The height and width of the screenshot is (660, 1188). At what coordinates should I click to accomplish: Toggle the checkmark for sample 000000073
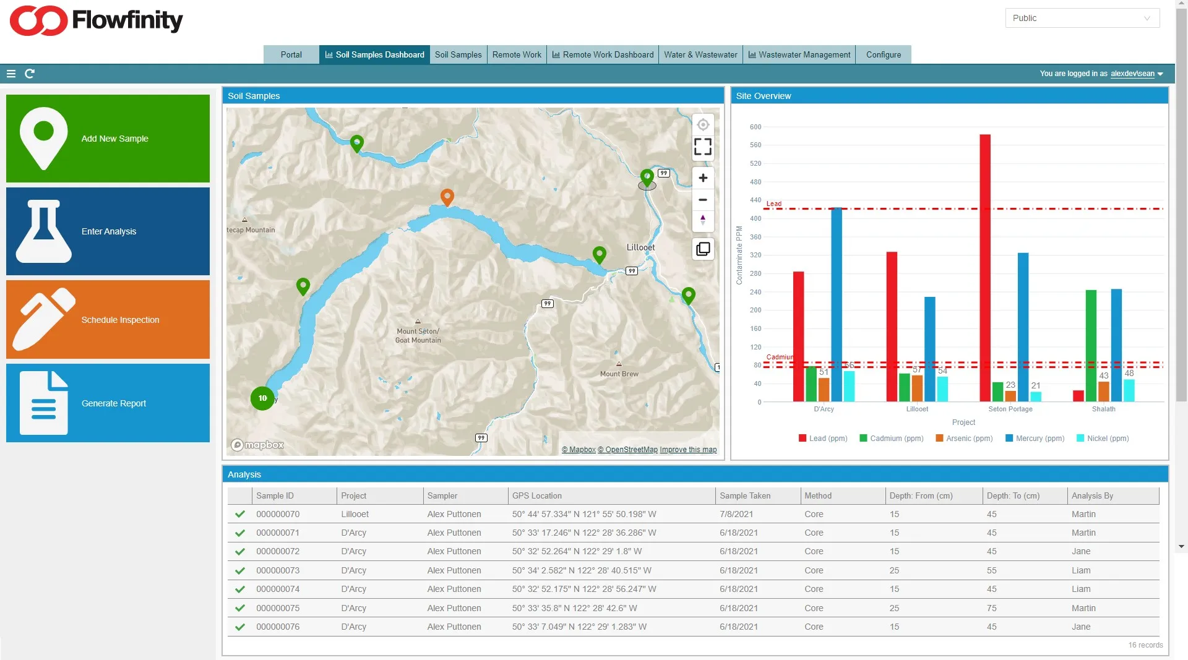pos(240,570)
